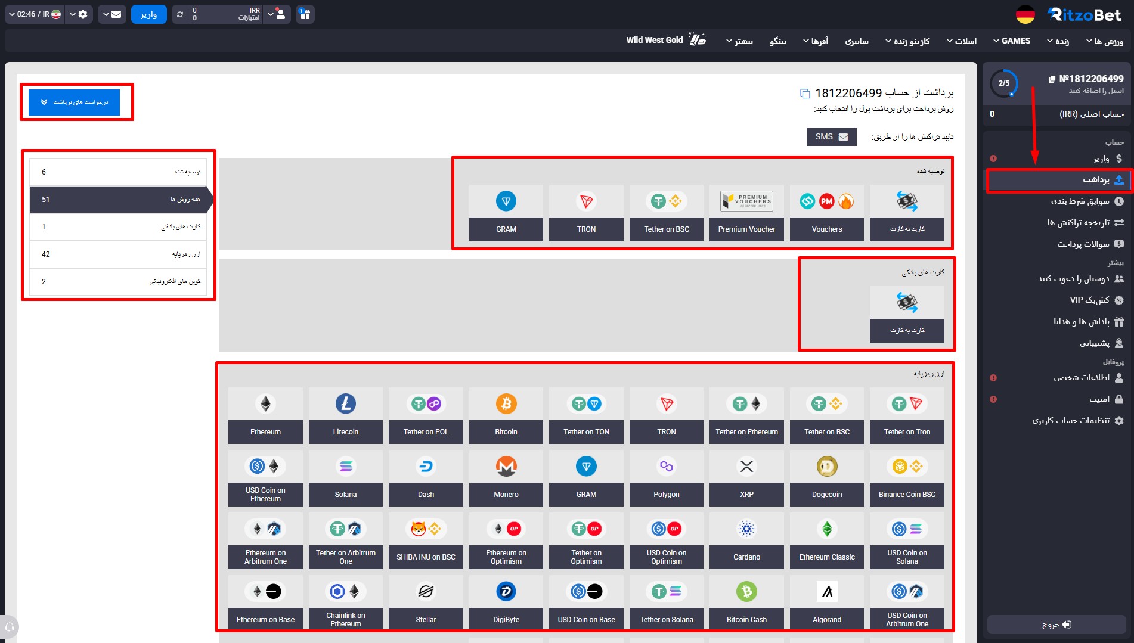The height and width of the screenshot is (643, 1134).
Task: Open the 'اسلات' slots menu
Action: click(x=962, y=41)
